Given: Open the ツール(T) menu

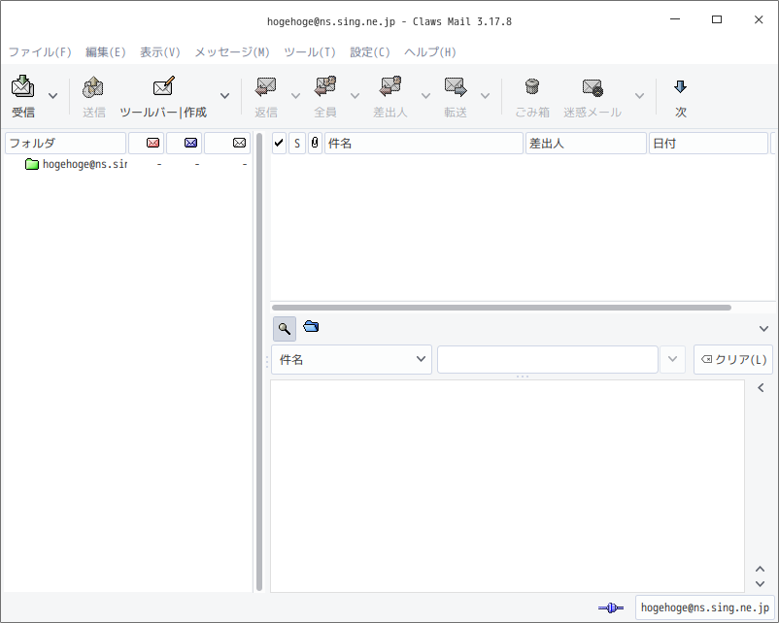Looking at the screenshot, I should [310, 52].
